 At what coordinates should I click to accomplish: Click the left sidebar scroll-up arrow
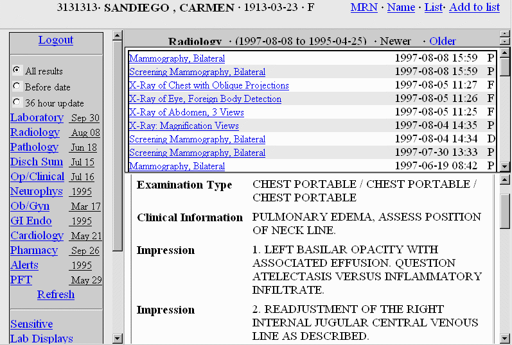pyautogui.click(x=117, y=35)
